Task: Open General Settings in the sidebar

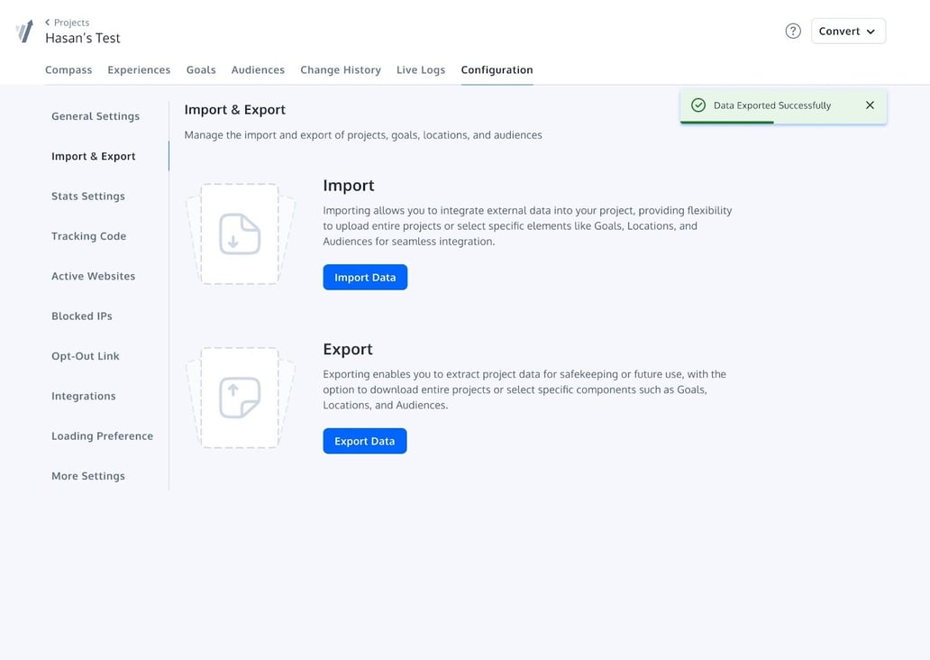Action: point(96,115)
